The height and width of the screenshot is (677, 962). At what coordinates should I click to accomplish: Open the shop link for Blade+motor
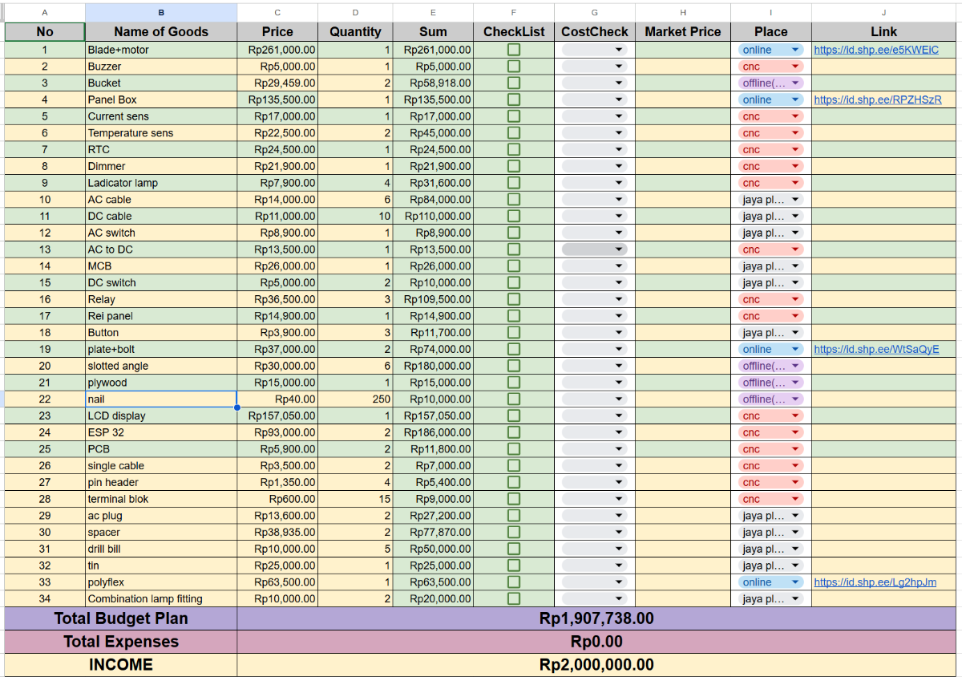pyautogui.click(x=875, y=50)
